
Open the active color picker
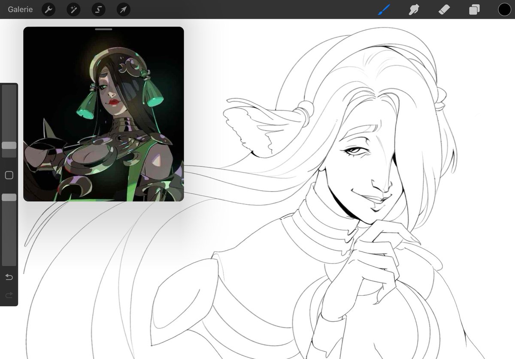click(x=504, y=9)
